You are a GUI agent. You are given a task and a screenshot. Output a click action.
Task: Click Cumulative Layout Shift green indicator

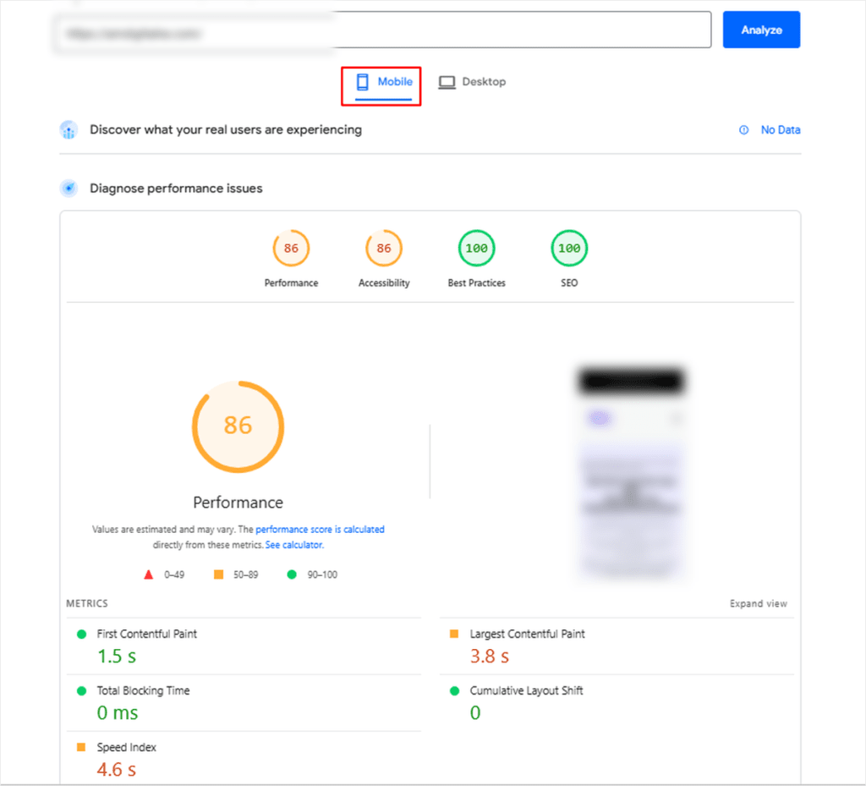[x=454, y=691]
